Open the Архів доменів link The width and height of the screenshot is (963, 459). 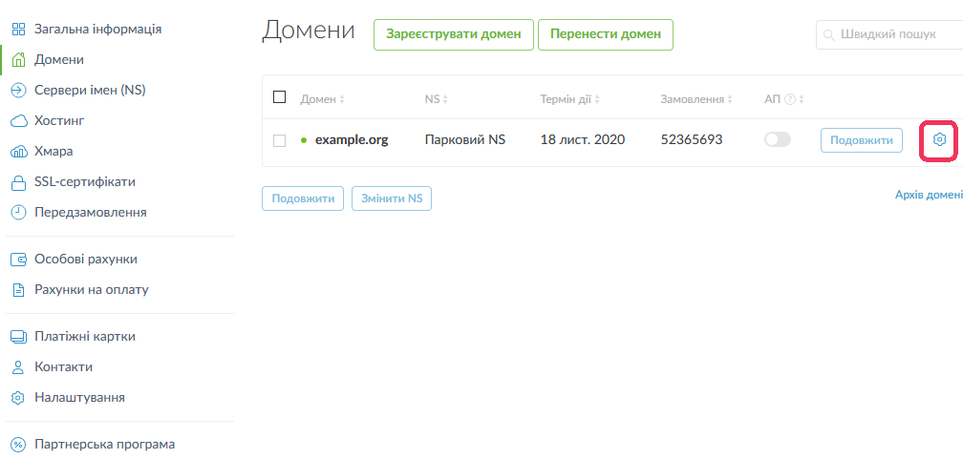928,195
